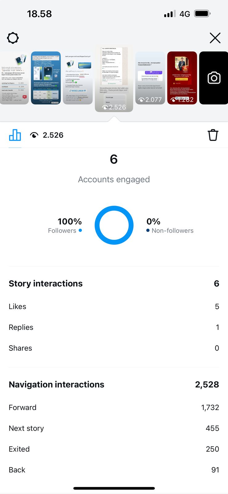This screenshot has width=228, height=494.
Task: Open story settings gear icon
Action: pos(13,38)
